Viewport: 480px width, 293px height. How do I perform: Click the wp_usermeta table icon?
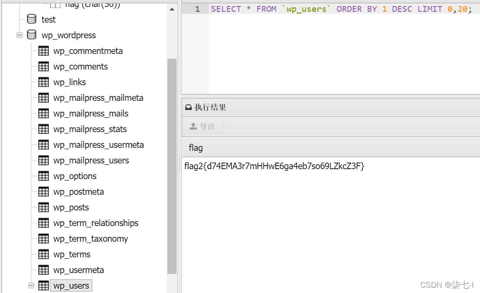point(44,270)
